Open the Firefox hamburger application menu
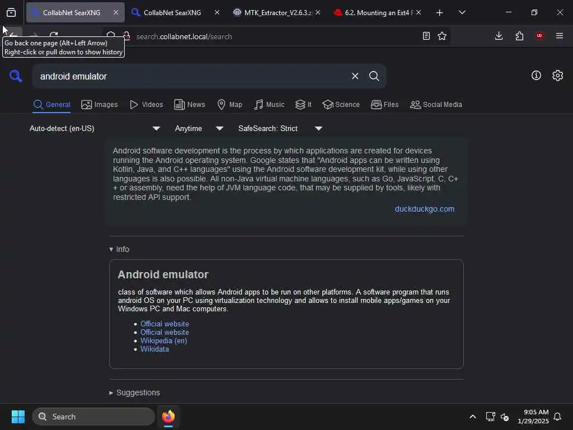This screenshot has width=573, height=430. click(x=560, y=36)
